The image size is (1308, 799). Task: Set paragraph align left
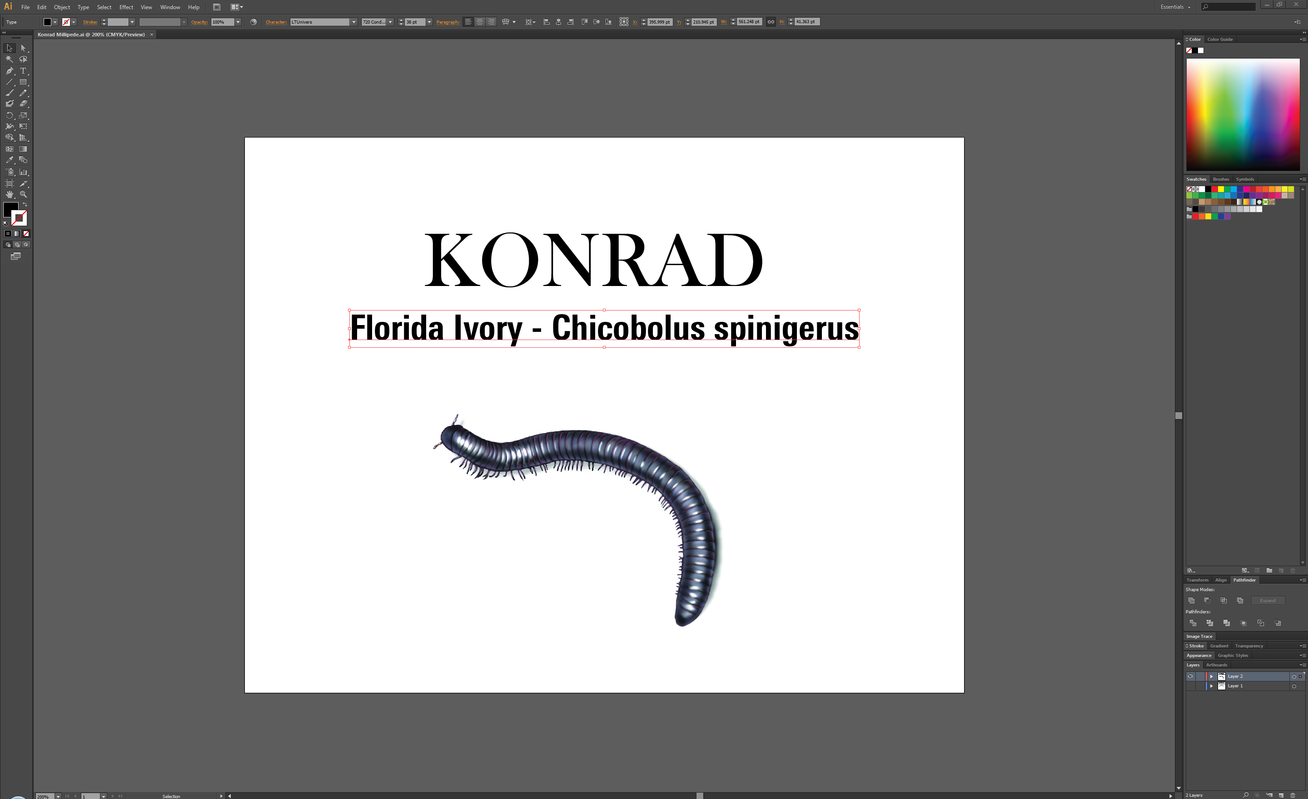[x=468, y=22]
